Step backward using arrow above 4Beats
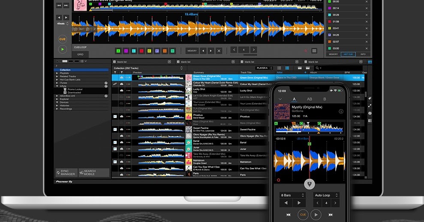 pyautogui.click(x=59, y=18)
